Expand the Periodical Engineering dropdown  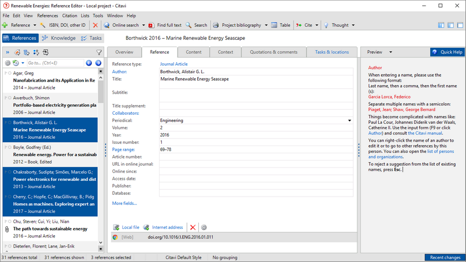(349, 120)
